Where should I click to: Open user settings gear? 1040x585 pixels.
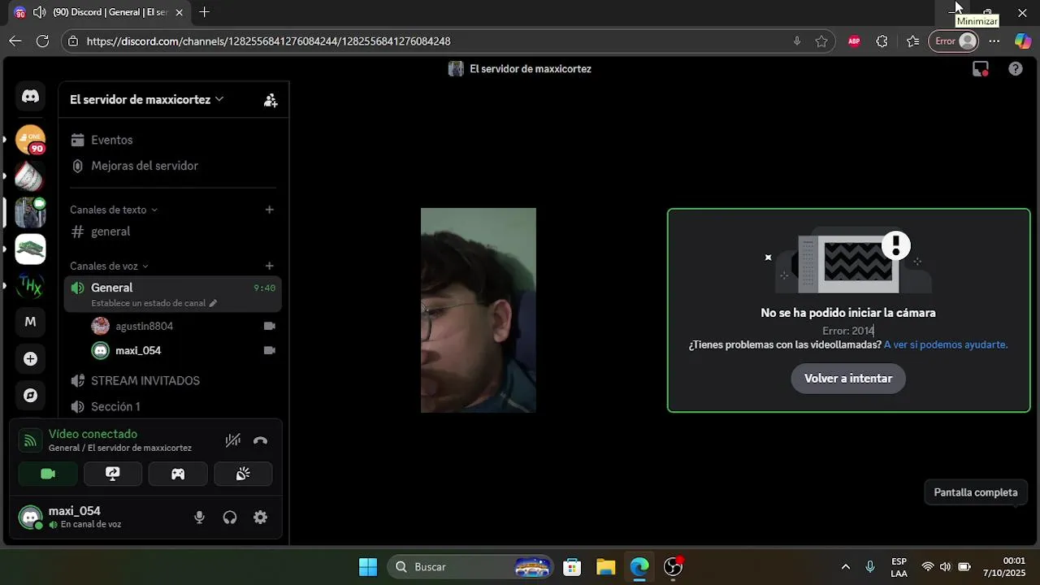coord(260,518)
